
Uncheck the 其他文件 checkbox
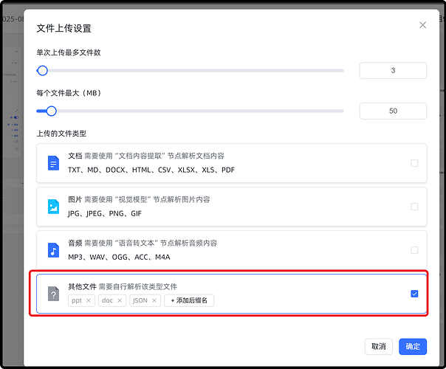click(x=414, y=294)
